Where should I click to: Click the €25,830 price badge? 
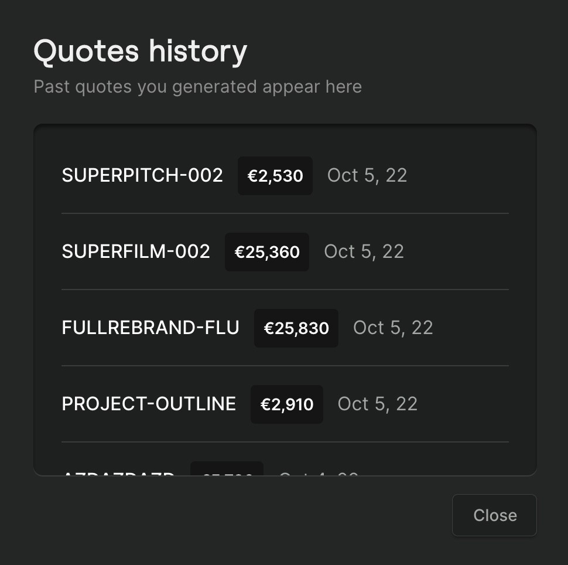point(296,328)
